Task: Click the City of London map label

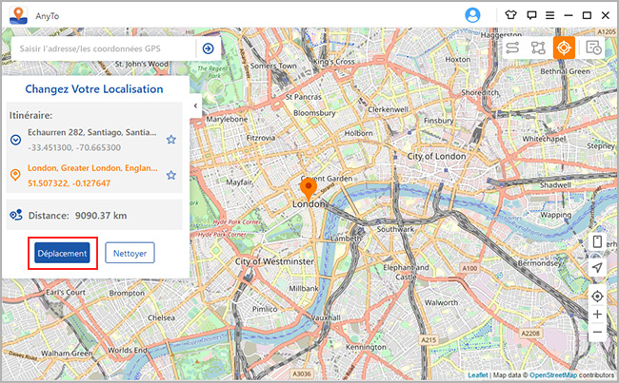Action: pyautogui.click(x=436, y=156)
